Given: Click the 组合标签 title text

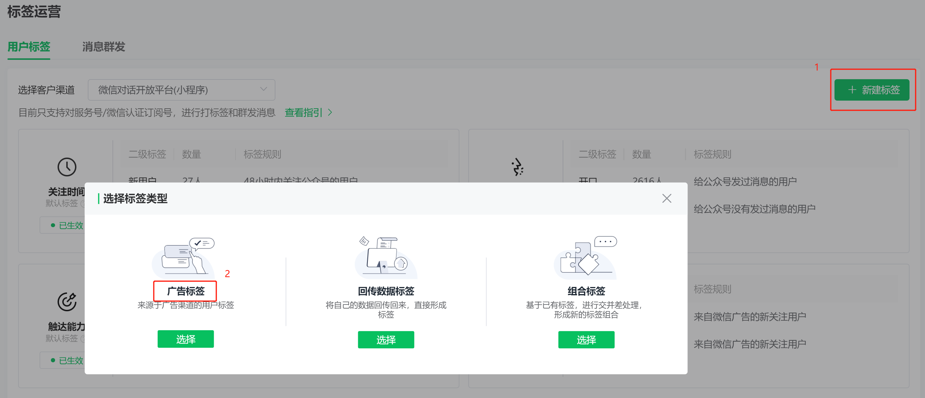Looking at the screenshot, I should [x=586, y=291].
